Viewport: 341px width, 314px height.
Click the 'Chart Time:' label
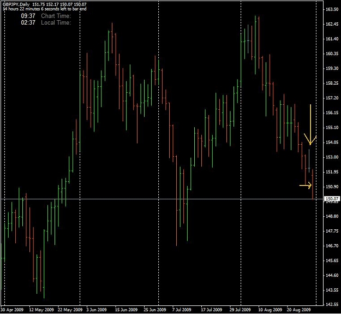click(x=56, y=16)
